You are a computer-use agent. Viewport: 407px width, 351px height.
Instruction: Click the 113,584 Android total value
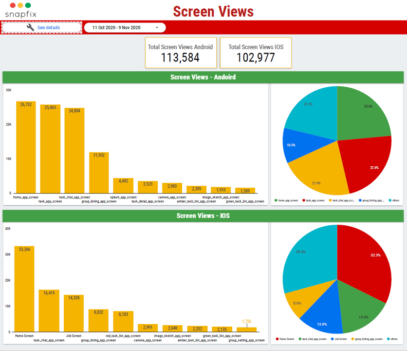(x=181, y=58)
